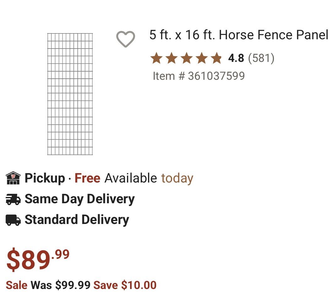Click the Standard Delivery truck icon
The width and height of the screenshot is (333, 300).
pyautogui.click(x=13, y=220)
